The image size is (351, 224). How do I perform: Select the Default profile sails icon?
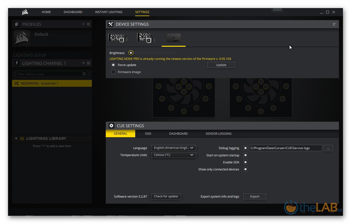pos(22,38)
